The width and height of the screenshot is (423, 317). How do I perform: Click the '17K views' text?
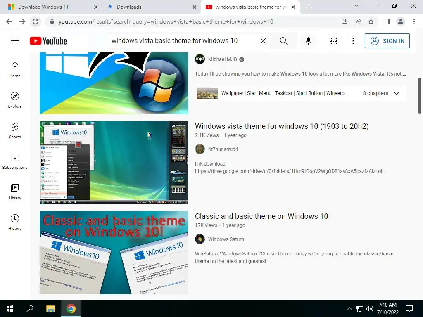pos(206,225)
